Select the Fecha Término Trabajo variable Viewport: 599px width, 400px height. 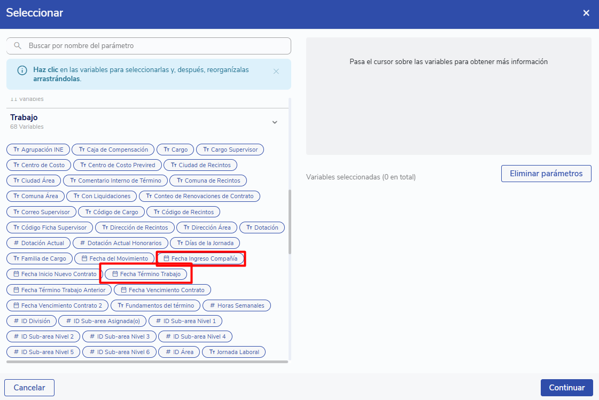146,274
